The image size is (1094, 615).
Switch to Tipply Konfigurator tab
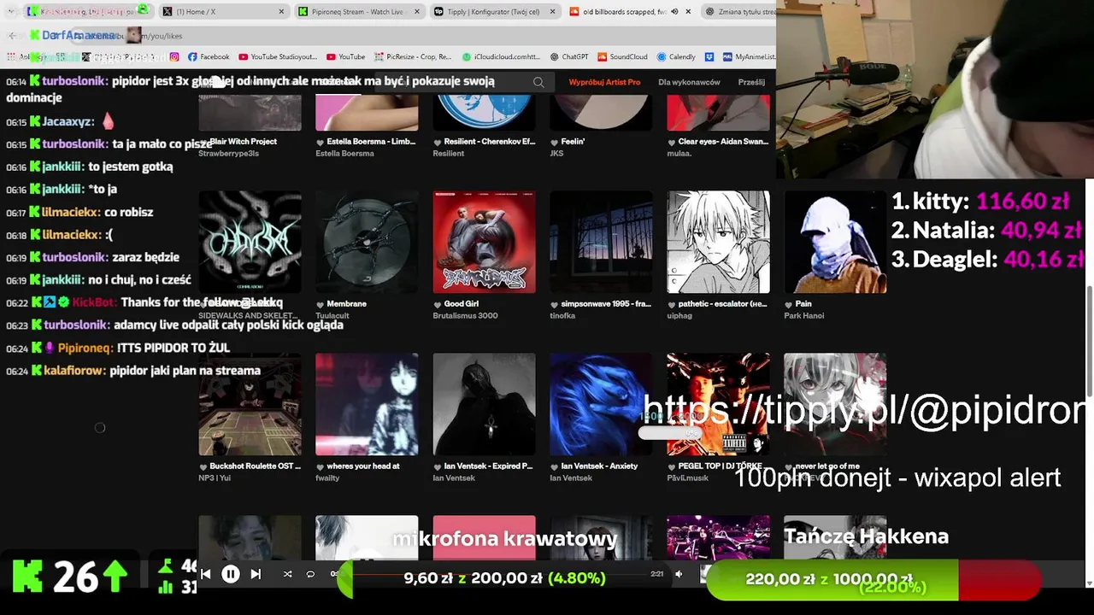(x=495, y=12)
